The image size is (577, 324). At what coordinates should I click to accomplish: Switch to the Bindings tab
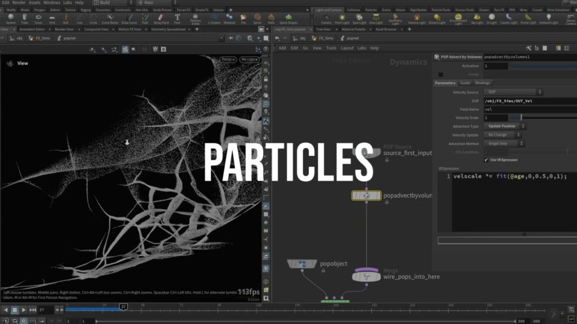(482, 83)
